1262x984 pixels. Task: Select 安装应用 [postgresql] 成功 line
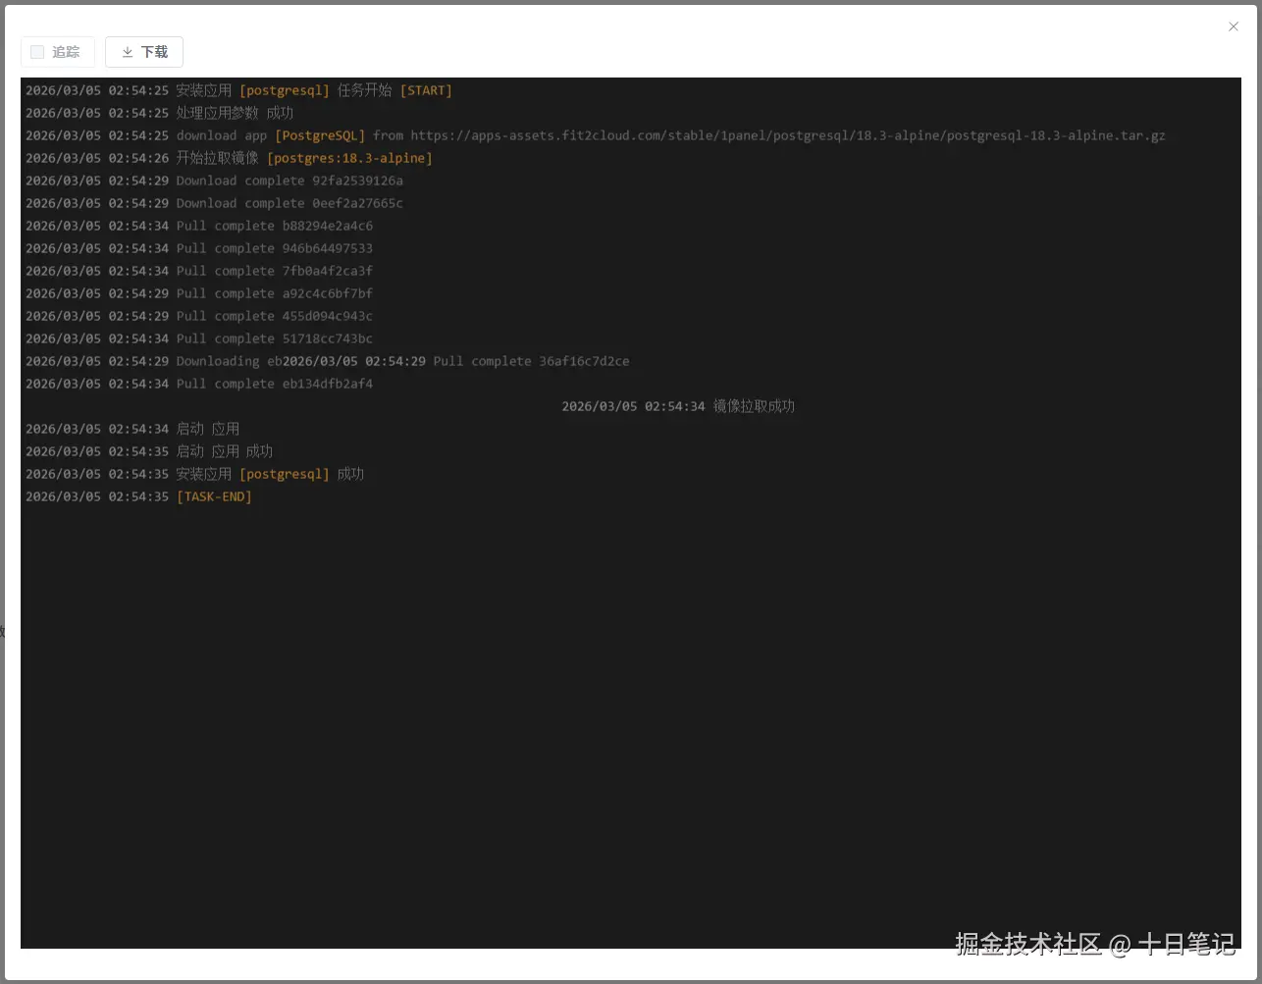[x=194, y=474]
